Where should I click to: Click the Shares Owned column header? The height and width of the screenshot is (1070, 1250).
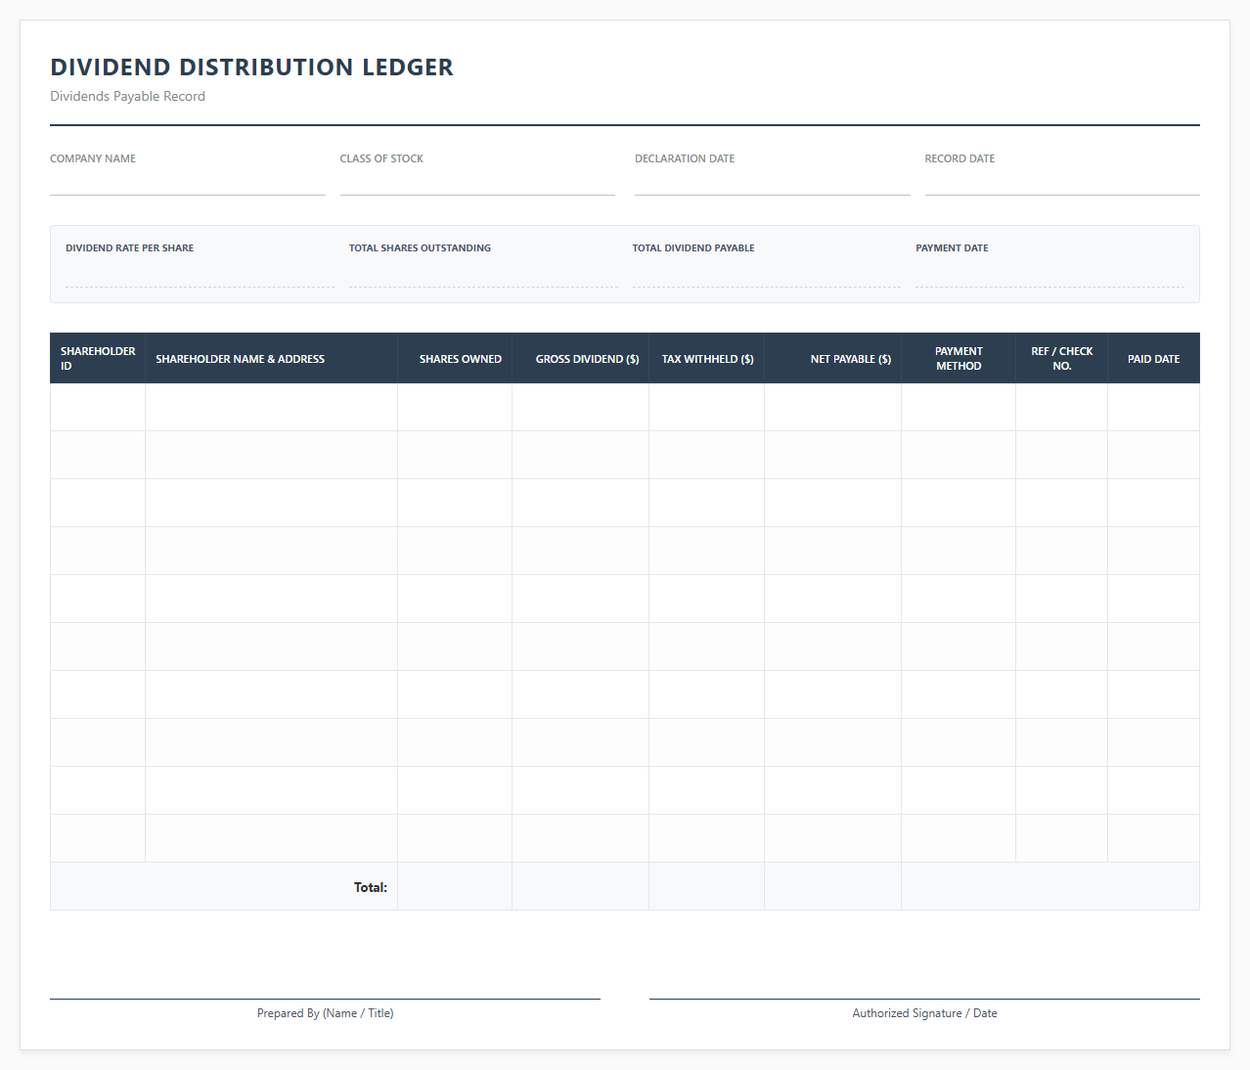tap(455, 358)
